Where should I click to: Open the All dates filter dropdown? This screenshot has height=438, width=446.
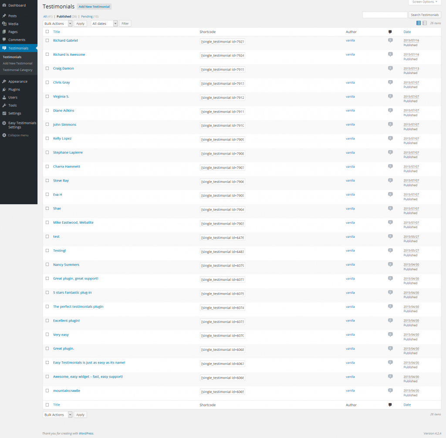coord(105,24)
